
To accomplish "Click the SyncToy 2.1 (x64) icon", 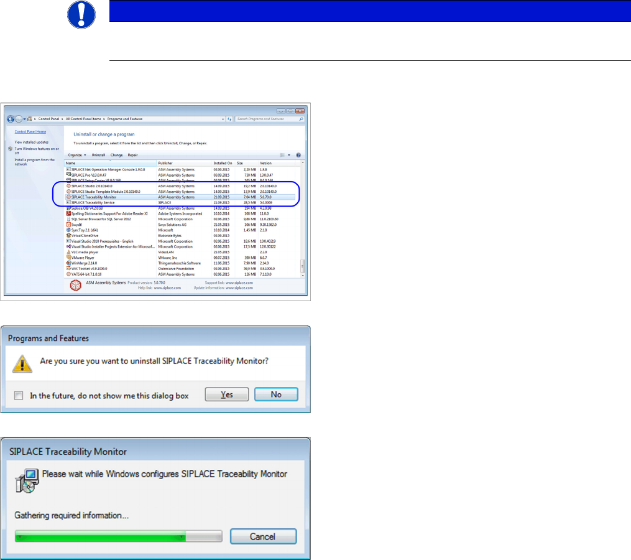I will tap(68, 230).
